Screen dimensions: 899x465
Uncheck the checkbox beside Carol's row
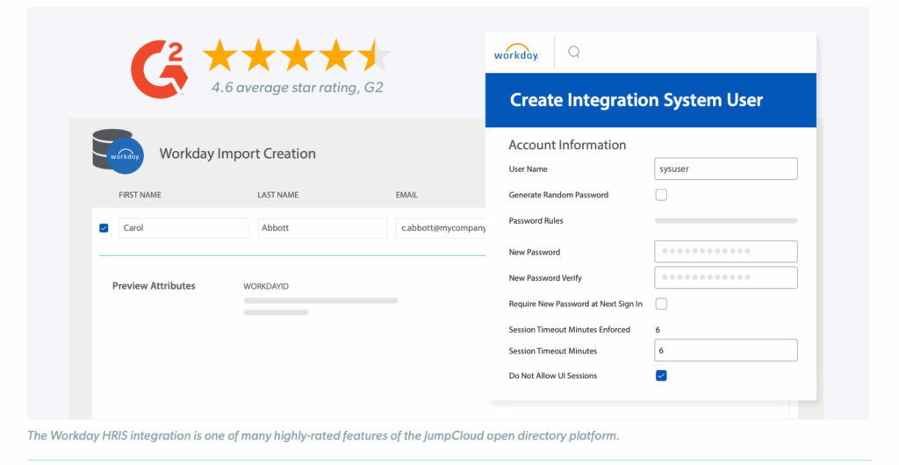pyautogui.click(x=104, y=228)
